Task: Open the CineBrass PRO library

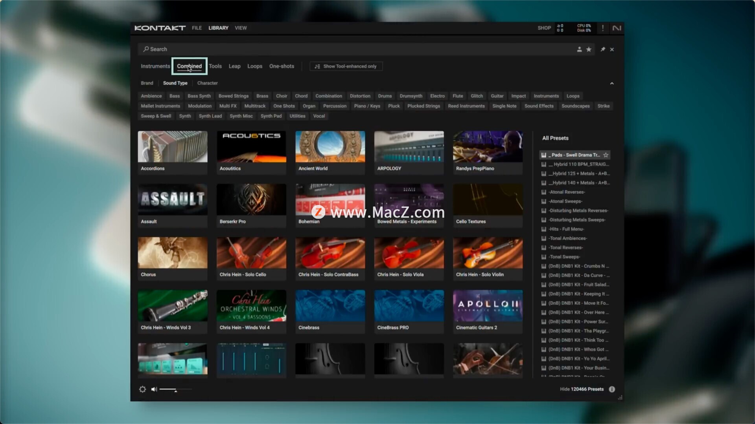Action: 409,312
